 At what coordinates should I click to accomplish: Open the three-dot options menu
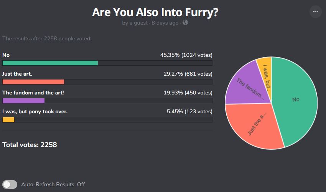pos(316,12)
